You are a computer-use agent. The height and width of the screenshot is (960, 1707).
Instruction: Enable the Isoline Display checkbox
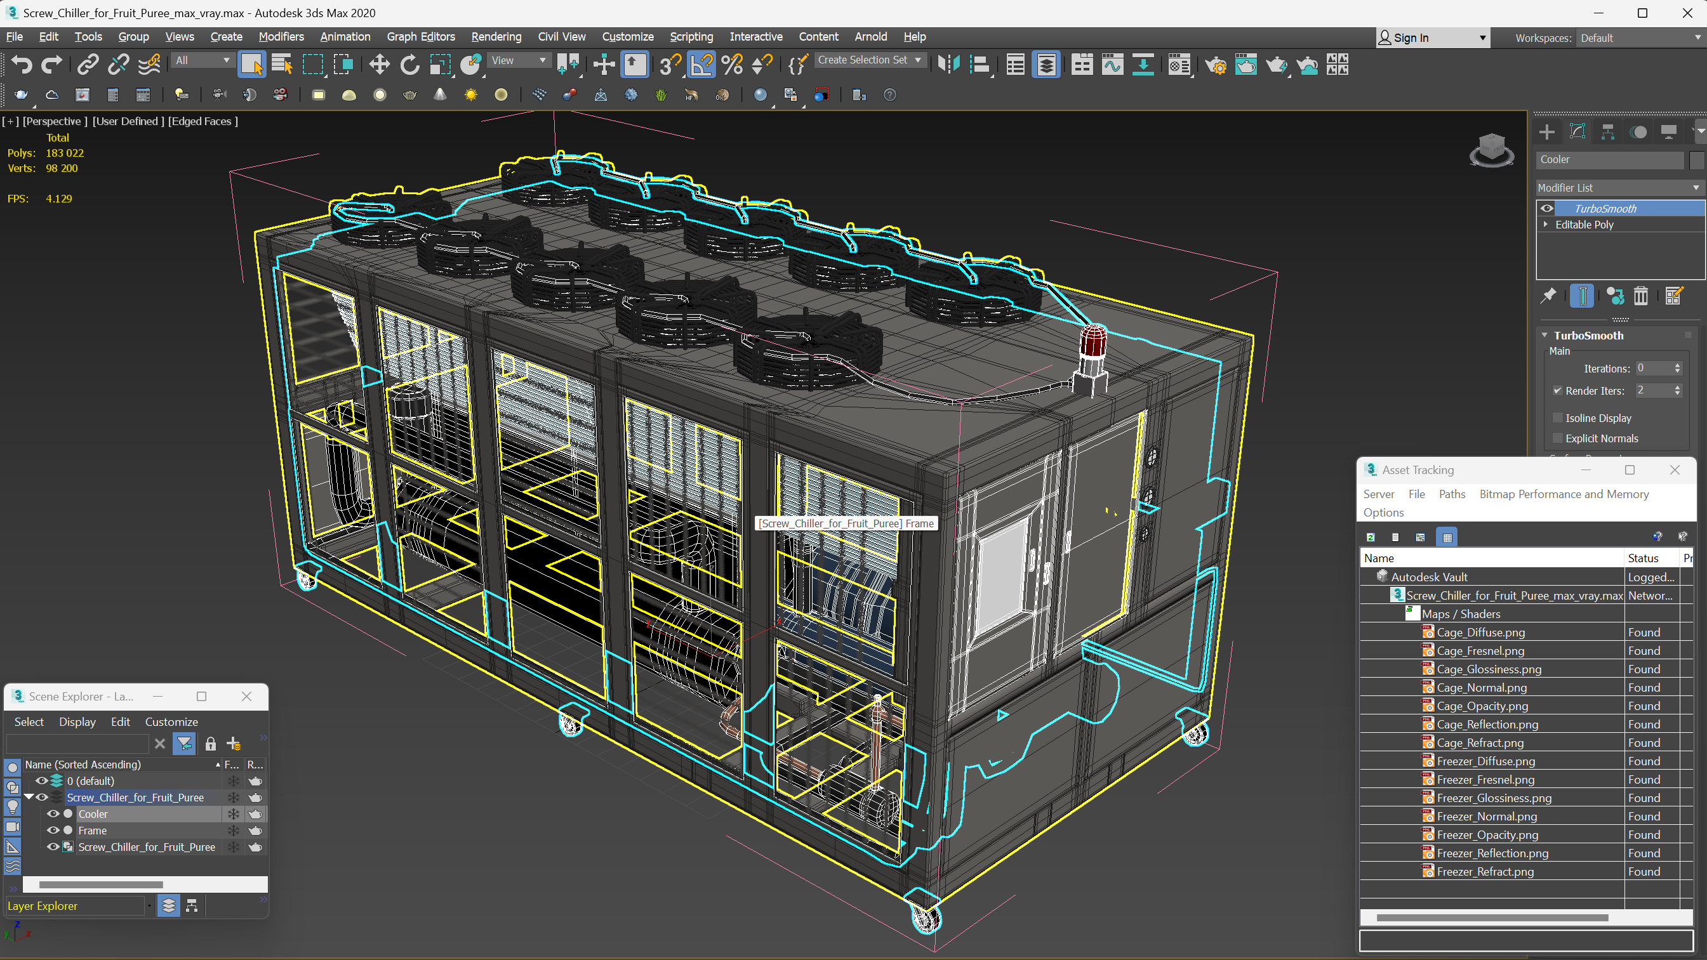pos(1558,418)
